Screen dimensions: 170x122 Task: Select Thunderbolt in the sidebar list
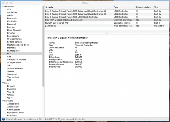[x=13, y=77]
